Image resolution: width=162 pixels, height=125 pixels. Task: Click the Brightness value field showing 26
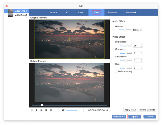[x=138, y=46]
